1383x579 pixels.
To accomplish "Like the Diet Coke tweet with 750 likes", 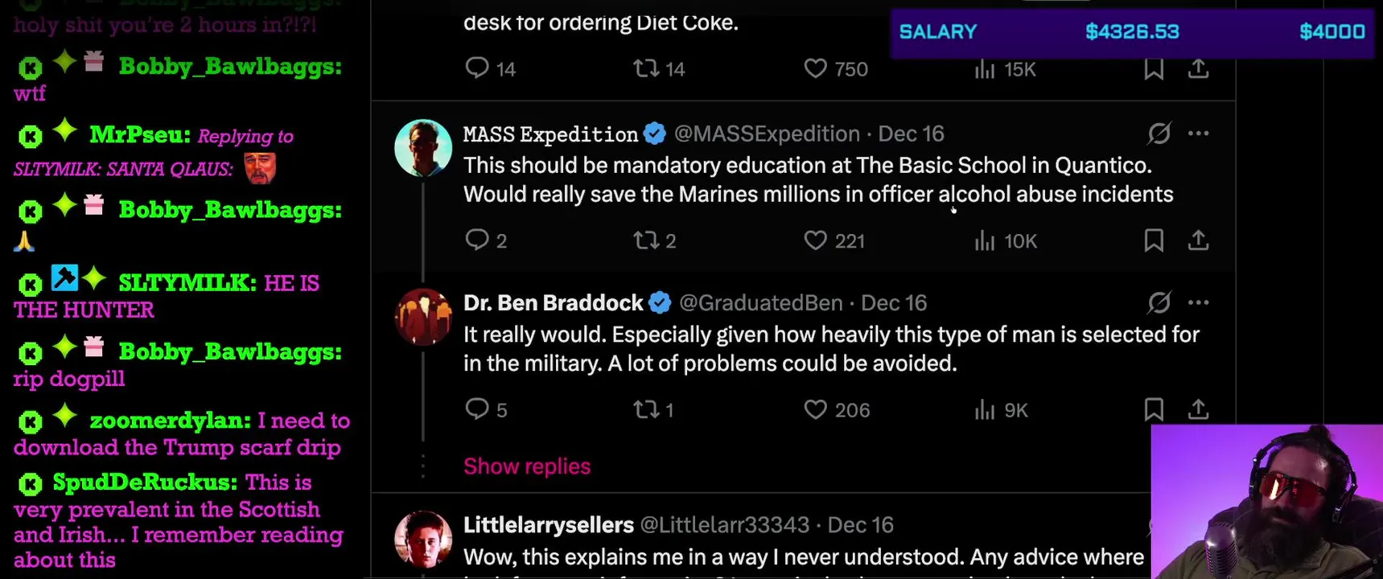I will [x=816, y=68].
